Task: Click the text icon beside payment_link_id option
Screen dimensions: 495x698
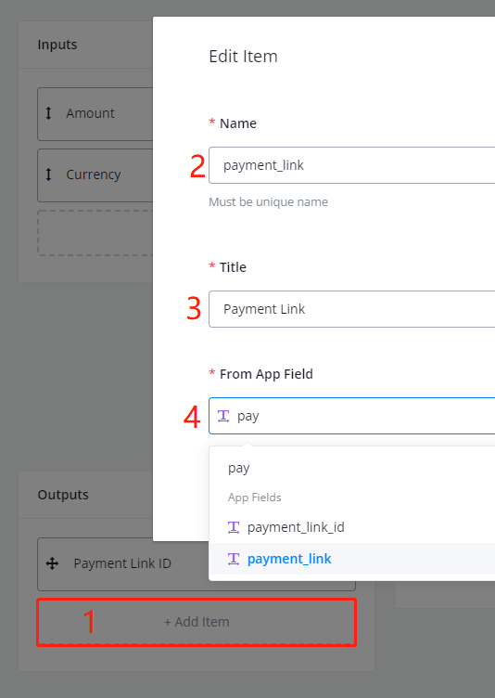Action: coord(234,527)
